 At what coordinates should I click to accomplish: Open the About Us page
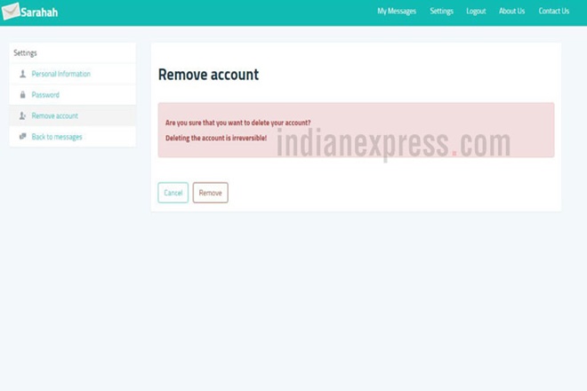511,12
